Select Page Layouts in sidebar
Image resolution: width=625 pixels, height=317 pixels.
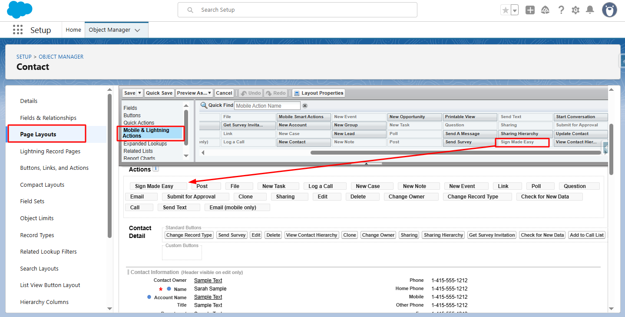tap(38, 134)
